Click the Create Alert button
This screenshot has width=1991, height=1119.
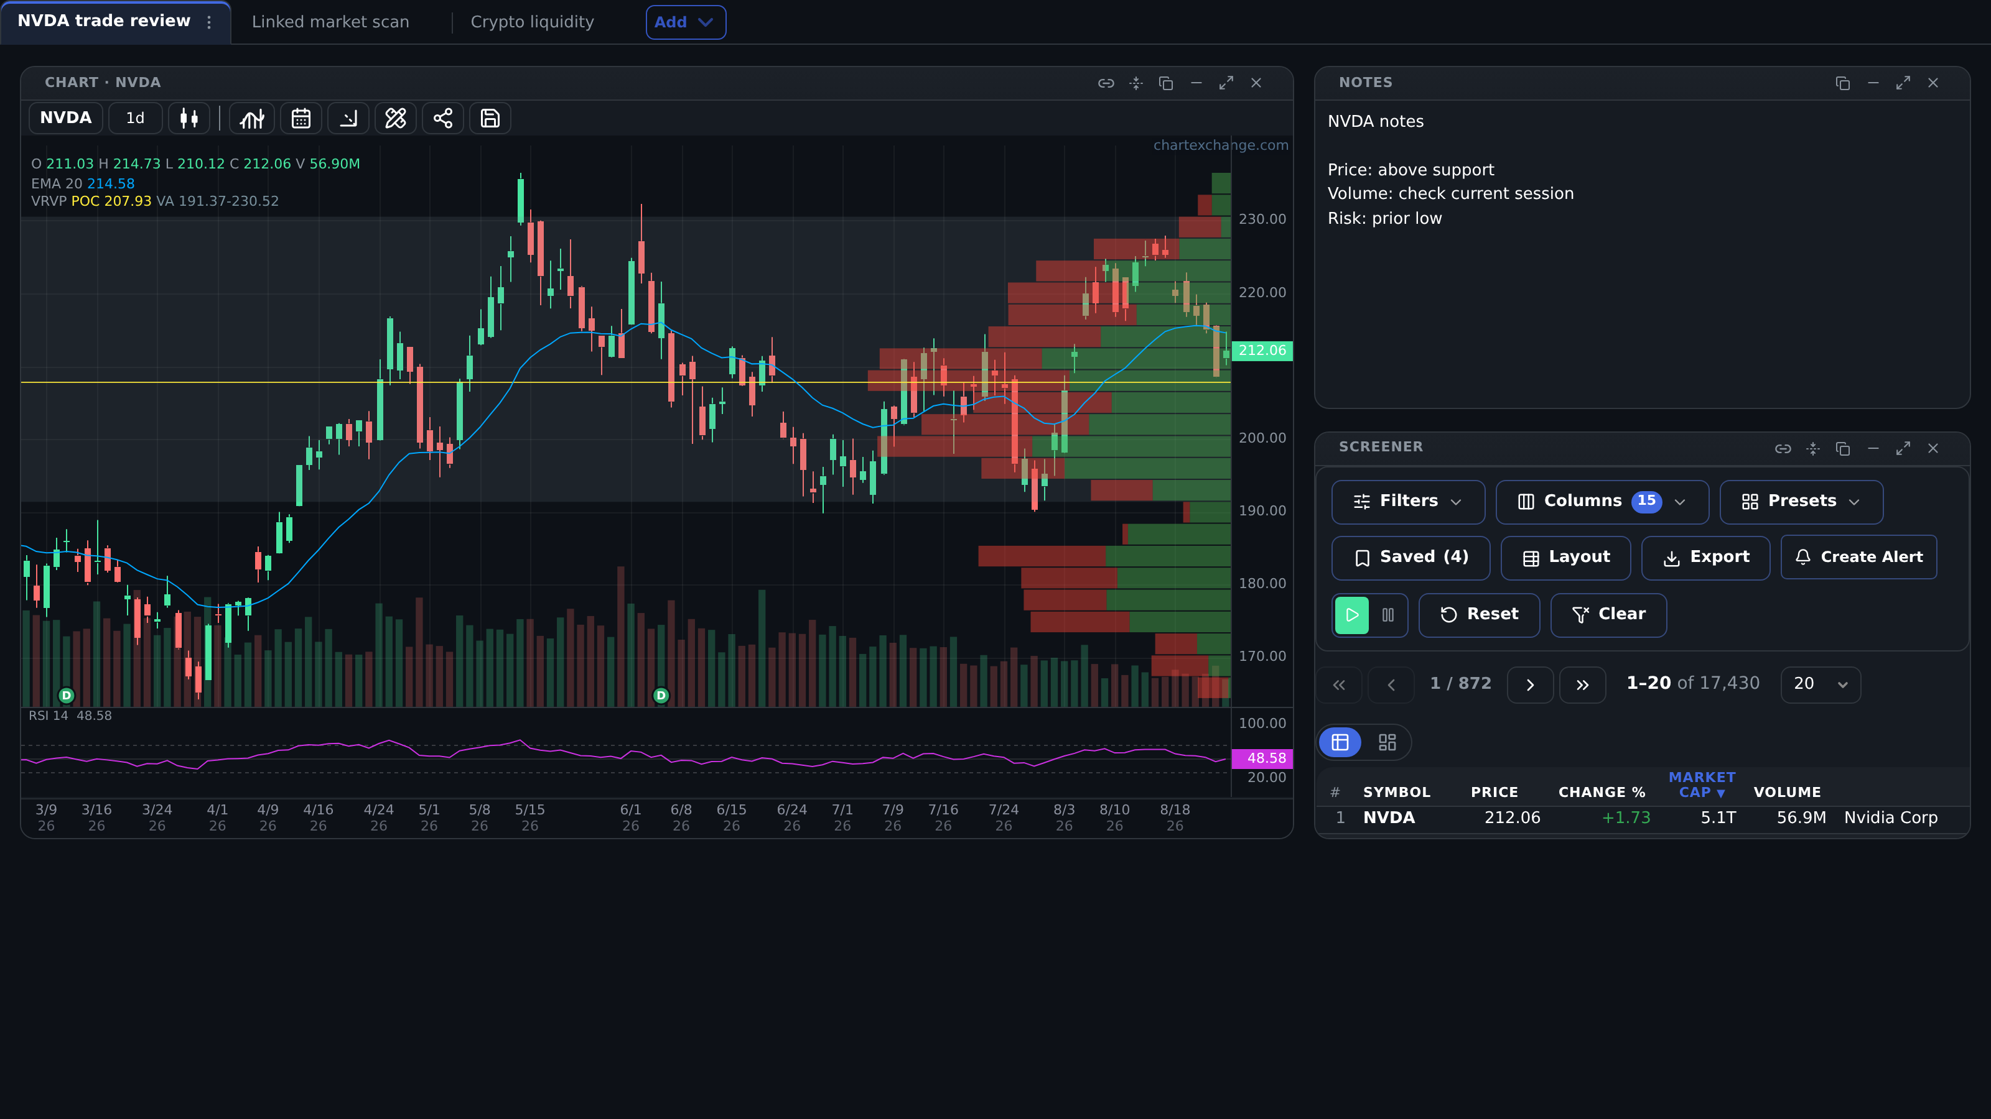1859,558
